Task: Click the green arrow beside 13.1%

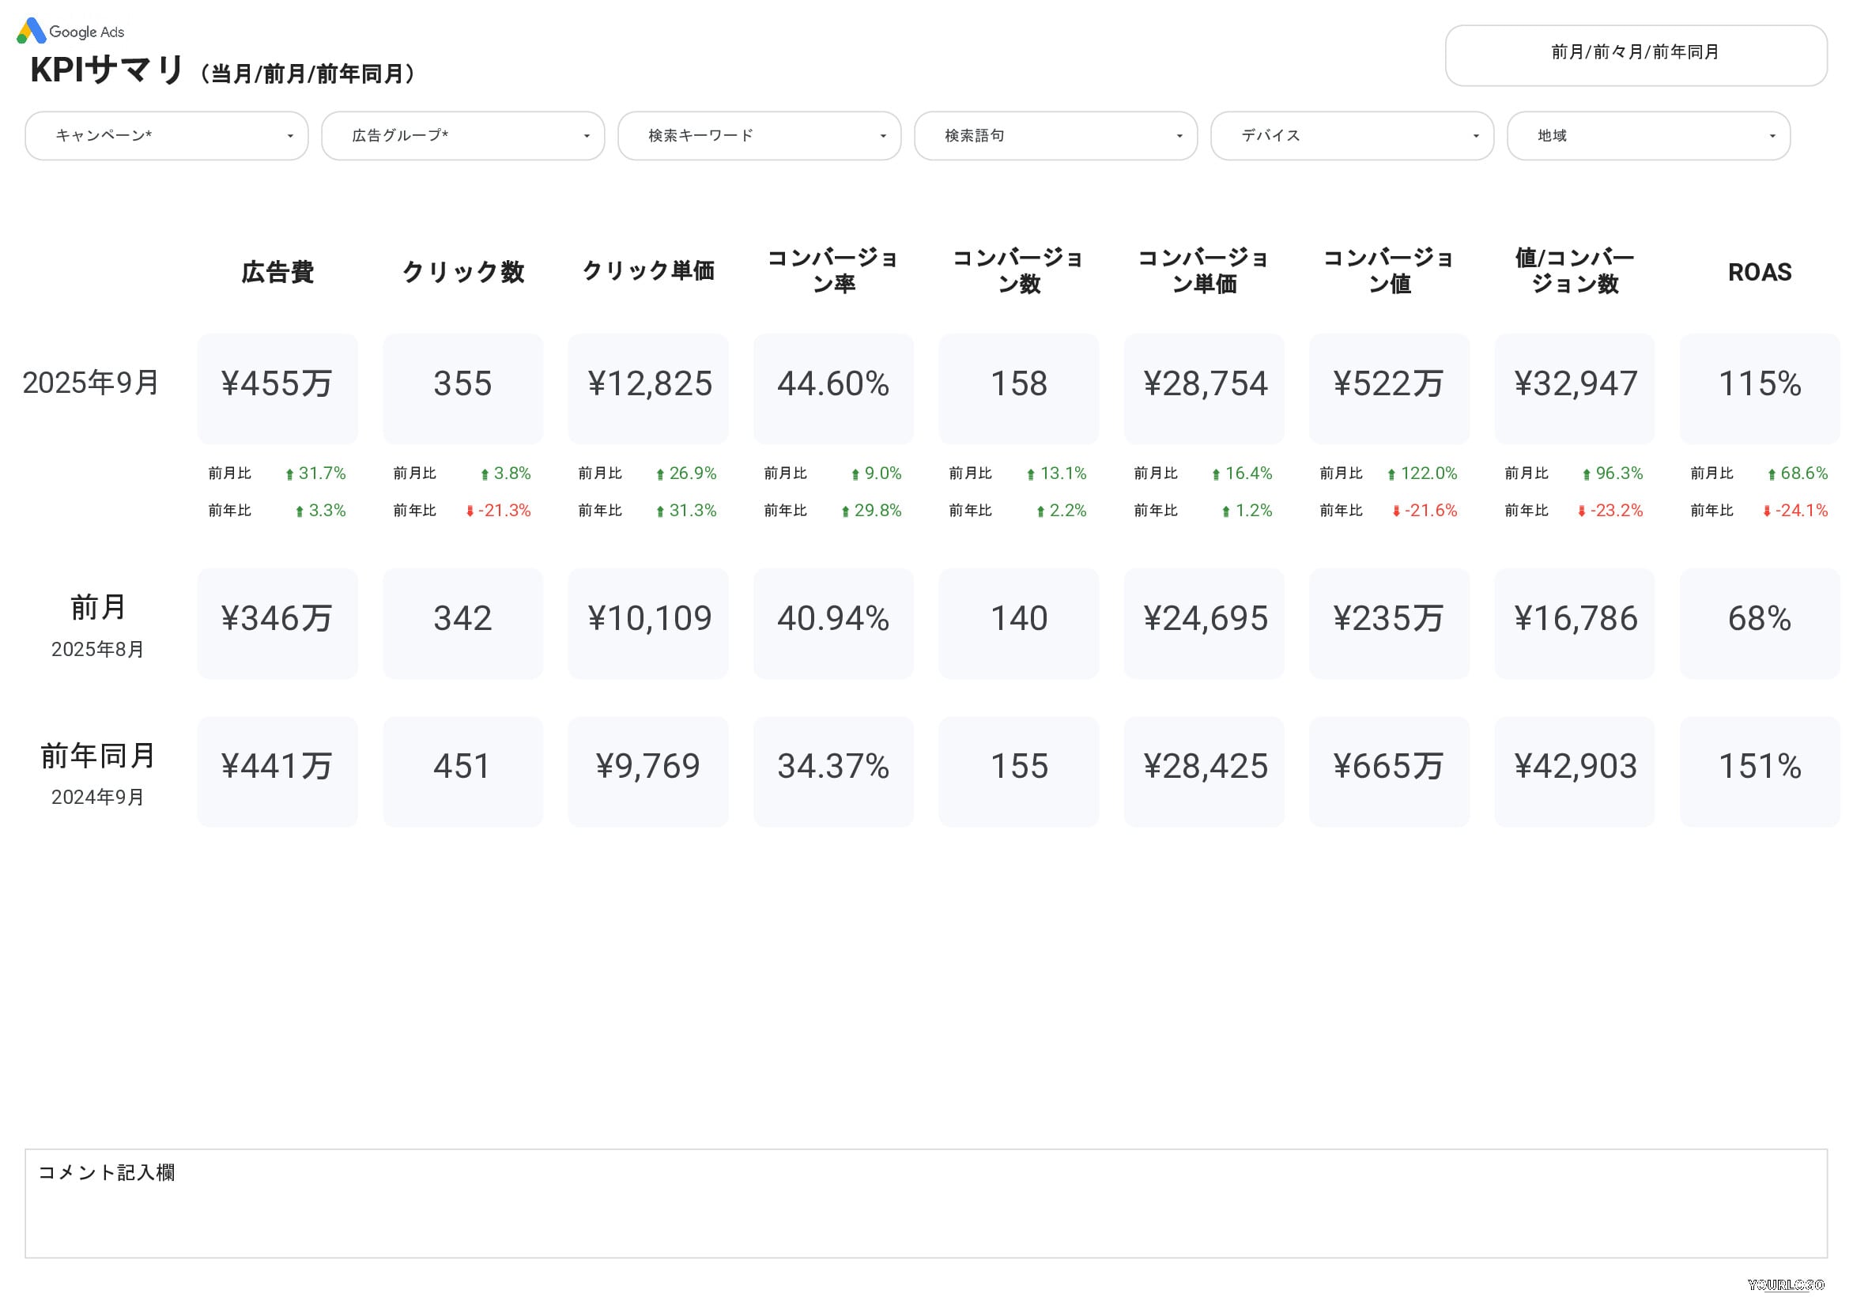Action: [x=1031, y=474]
